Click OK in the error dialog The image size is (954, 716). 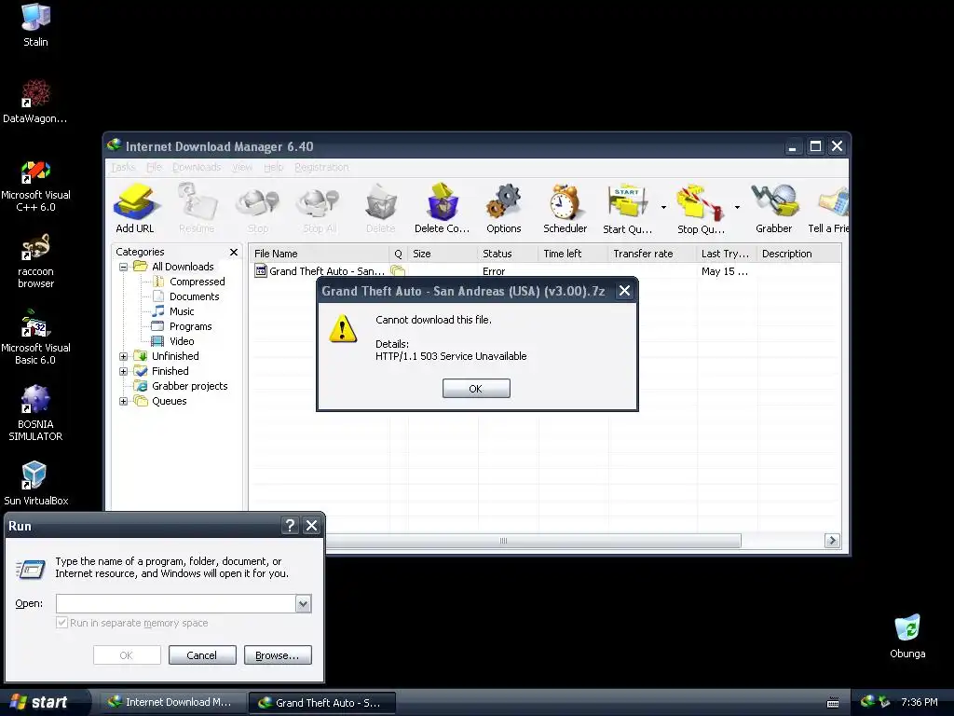(476, 389)
